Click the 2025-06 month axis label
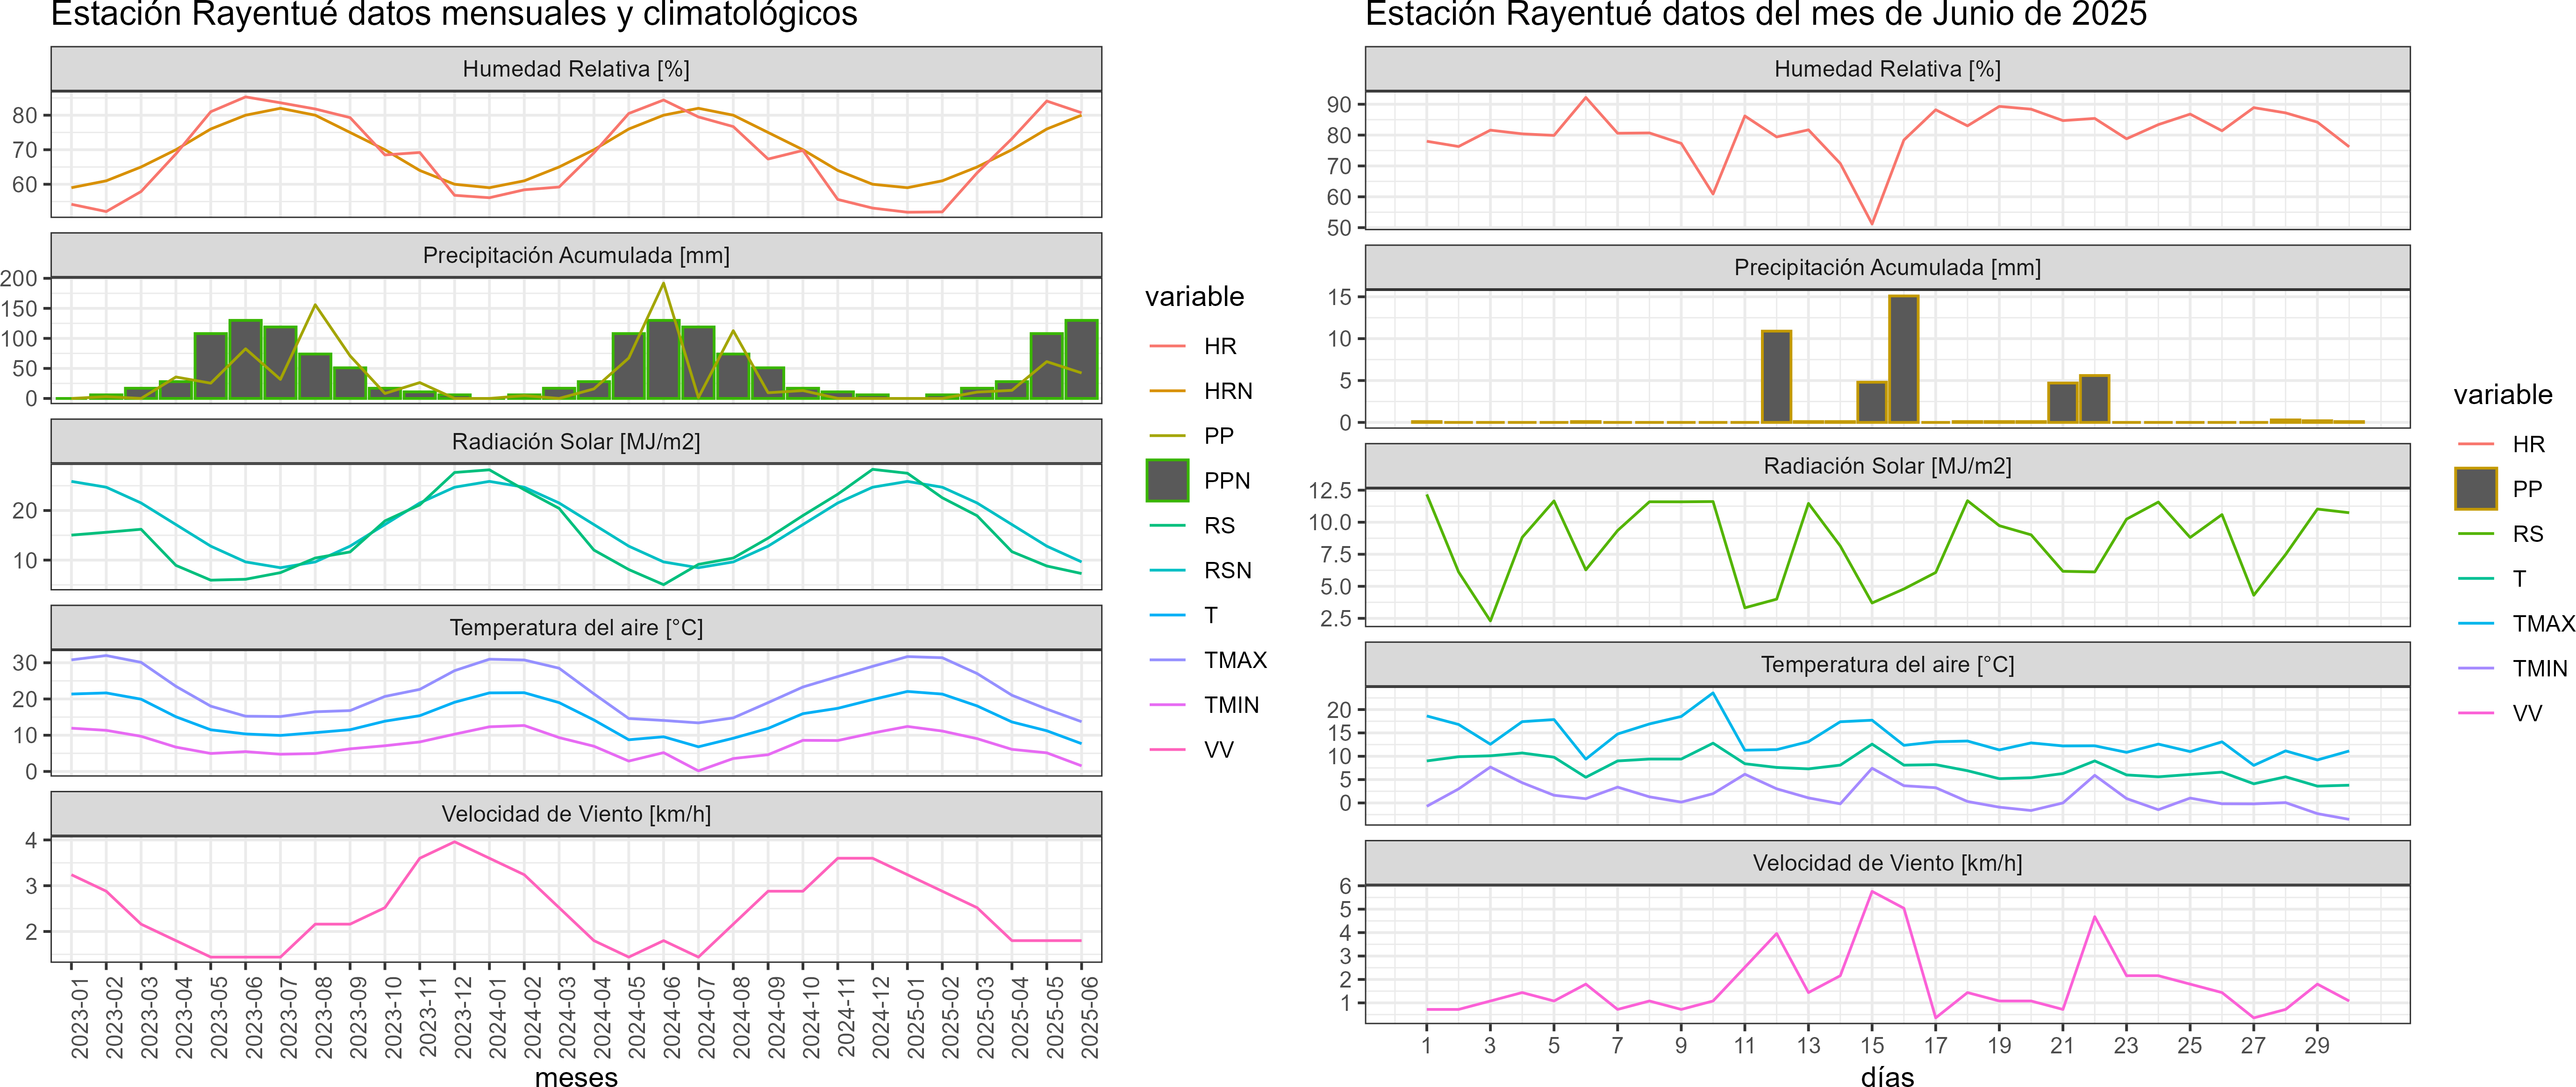This screenshot has height=1087, width=2576. (1090, 1017)
